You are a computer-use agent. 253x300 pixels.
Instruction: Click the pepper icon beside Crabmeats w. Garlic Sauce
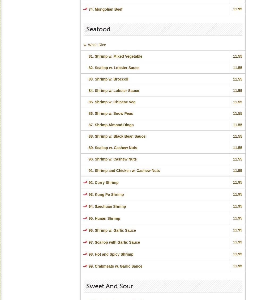(x=85, y=266)
